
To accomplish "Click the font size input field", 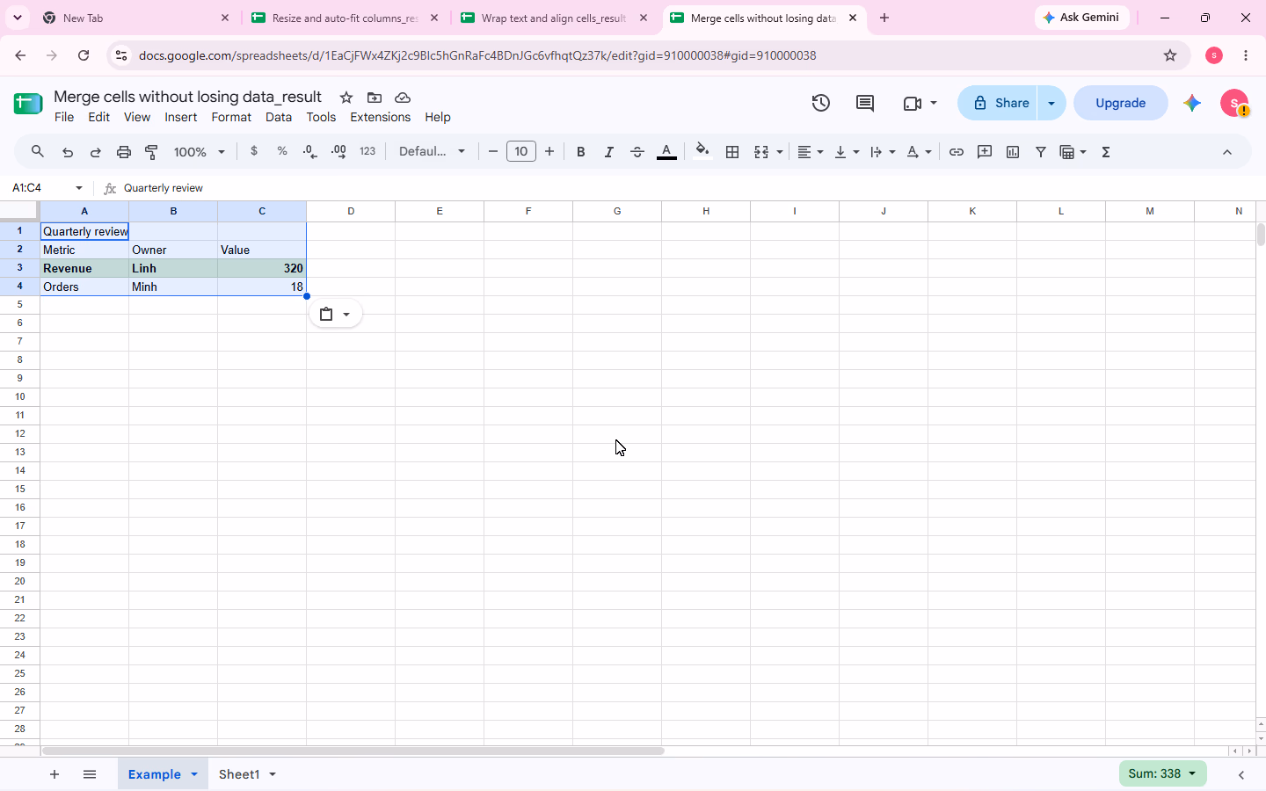I will (x=521, y=151).
